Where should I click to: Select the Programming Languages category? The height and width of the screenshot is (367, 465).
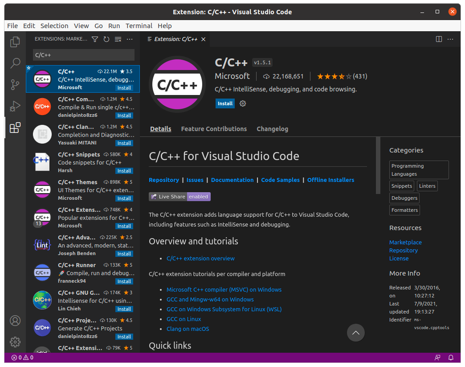419,170
